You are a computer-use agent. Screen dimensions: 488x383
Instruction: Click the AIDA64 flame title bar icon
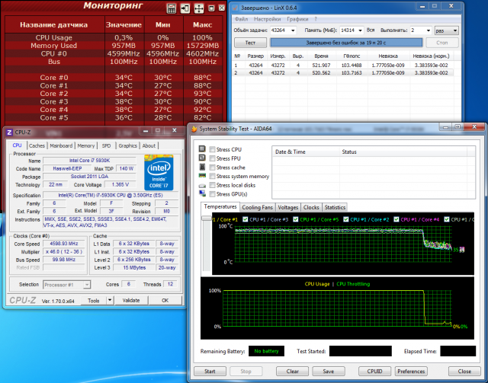(194, 129)
